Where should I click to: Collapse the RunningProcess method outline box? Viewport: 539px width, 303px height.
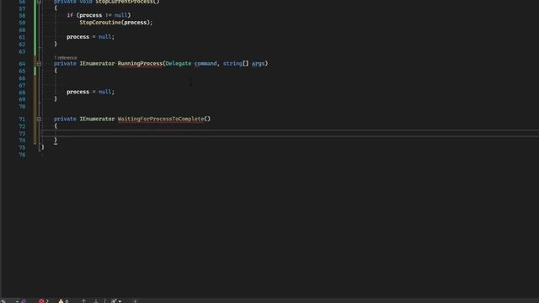point(39,64)
